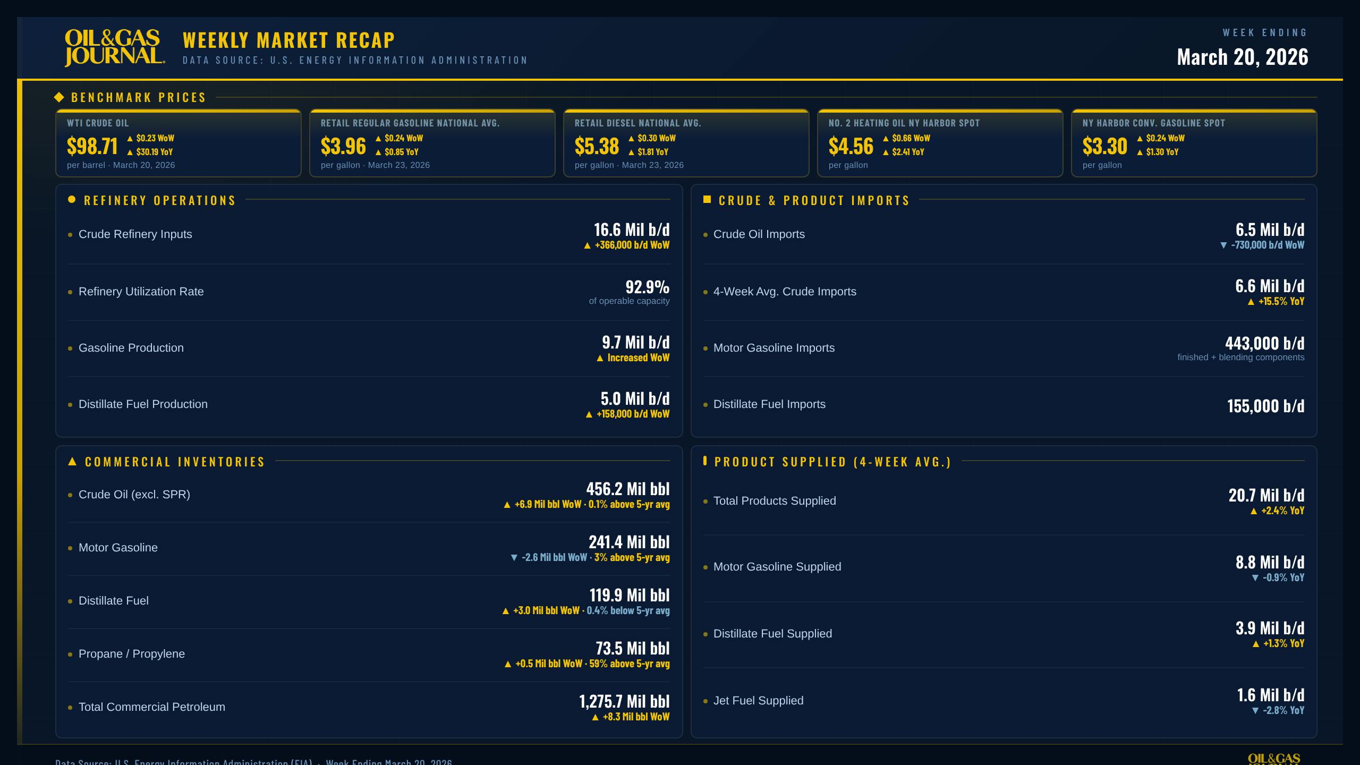Click the triangle icon beside Commercial Inventories
1360x765 pixels.
tap(73, 461)
